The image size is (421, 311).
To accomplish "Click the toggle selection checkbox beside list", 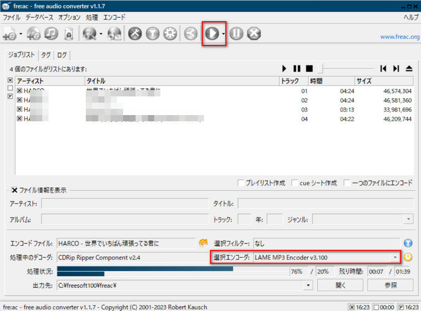I will [x=10, y=96].
